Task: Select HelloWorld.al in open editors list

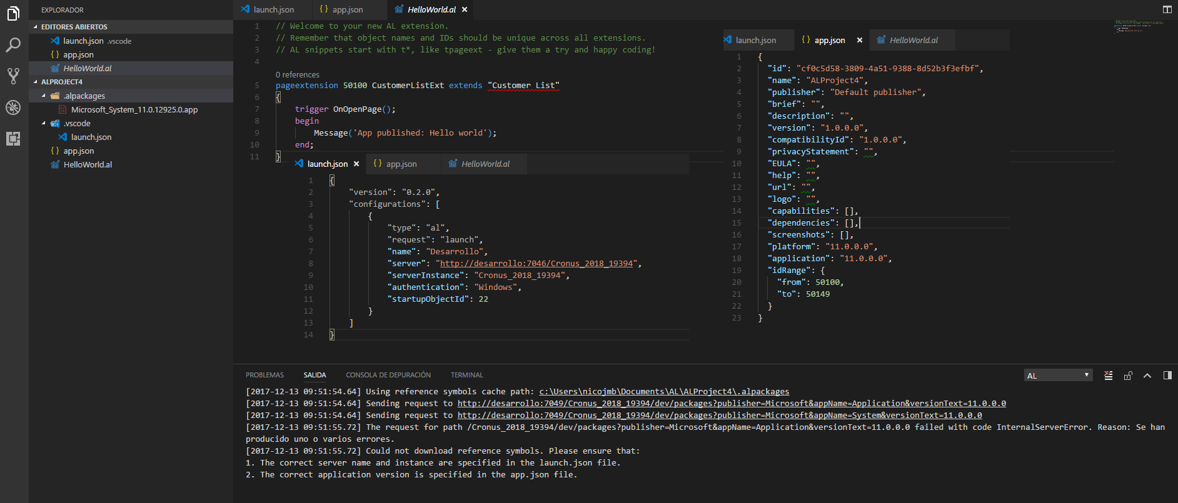Action: click(131, 68)
